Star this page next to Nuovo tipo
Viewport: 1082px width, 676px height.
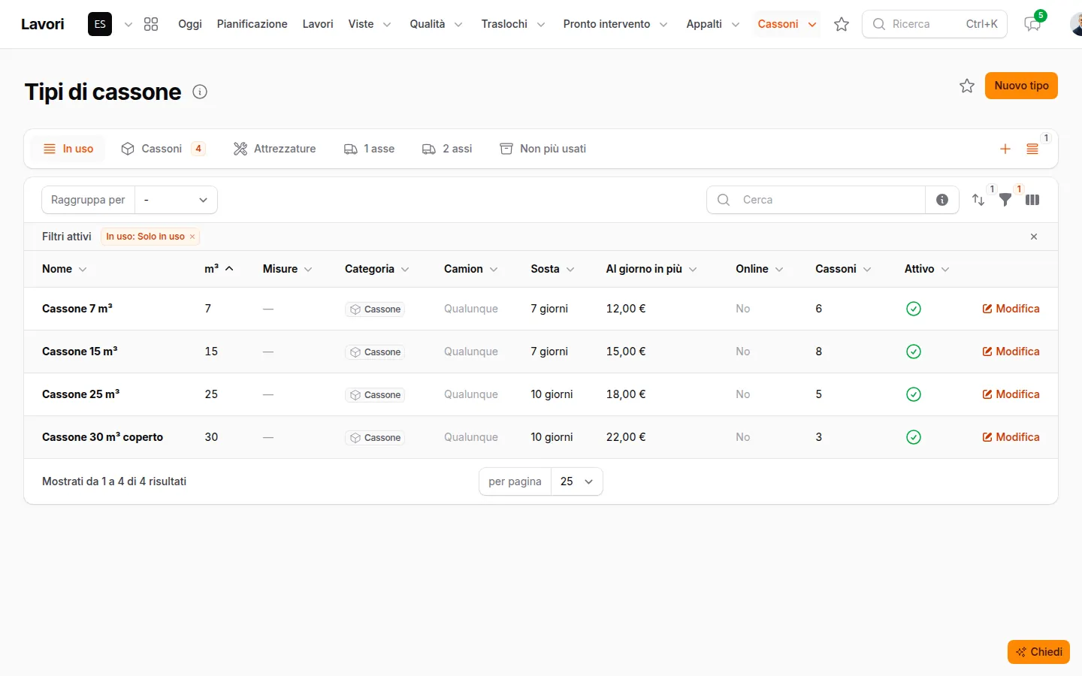pyautogui.click(x=967, y=86)
